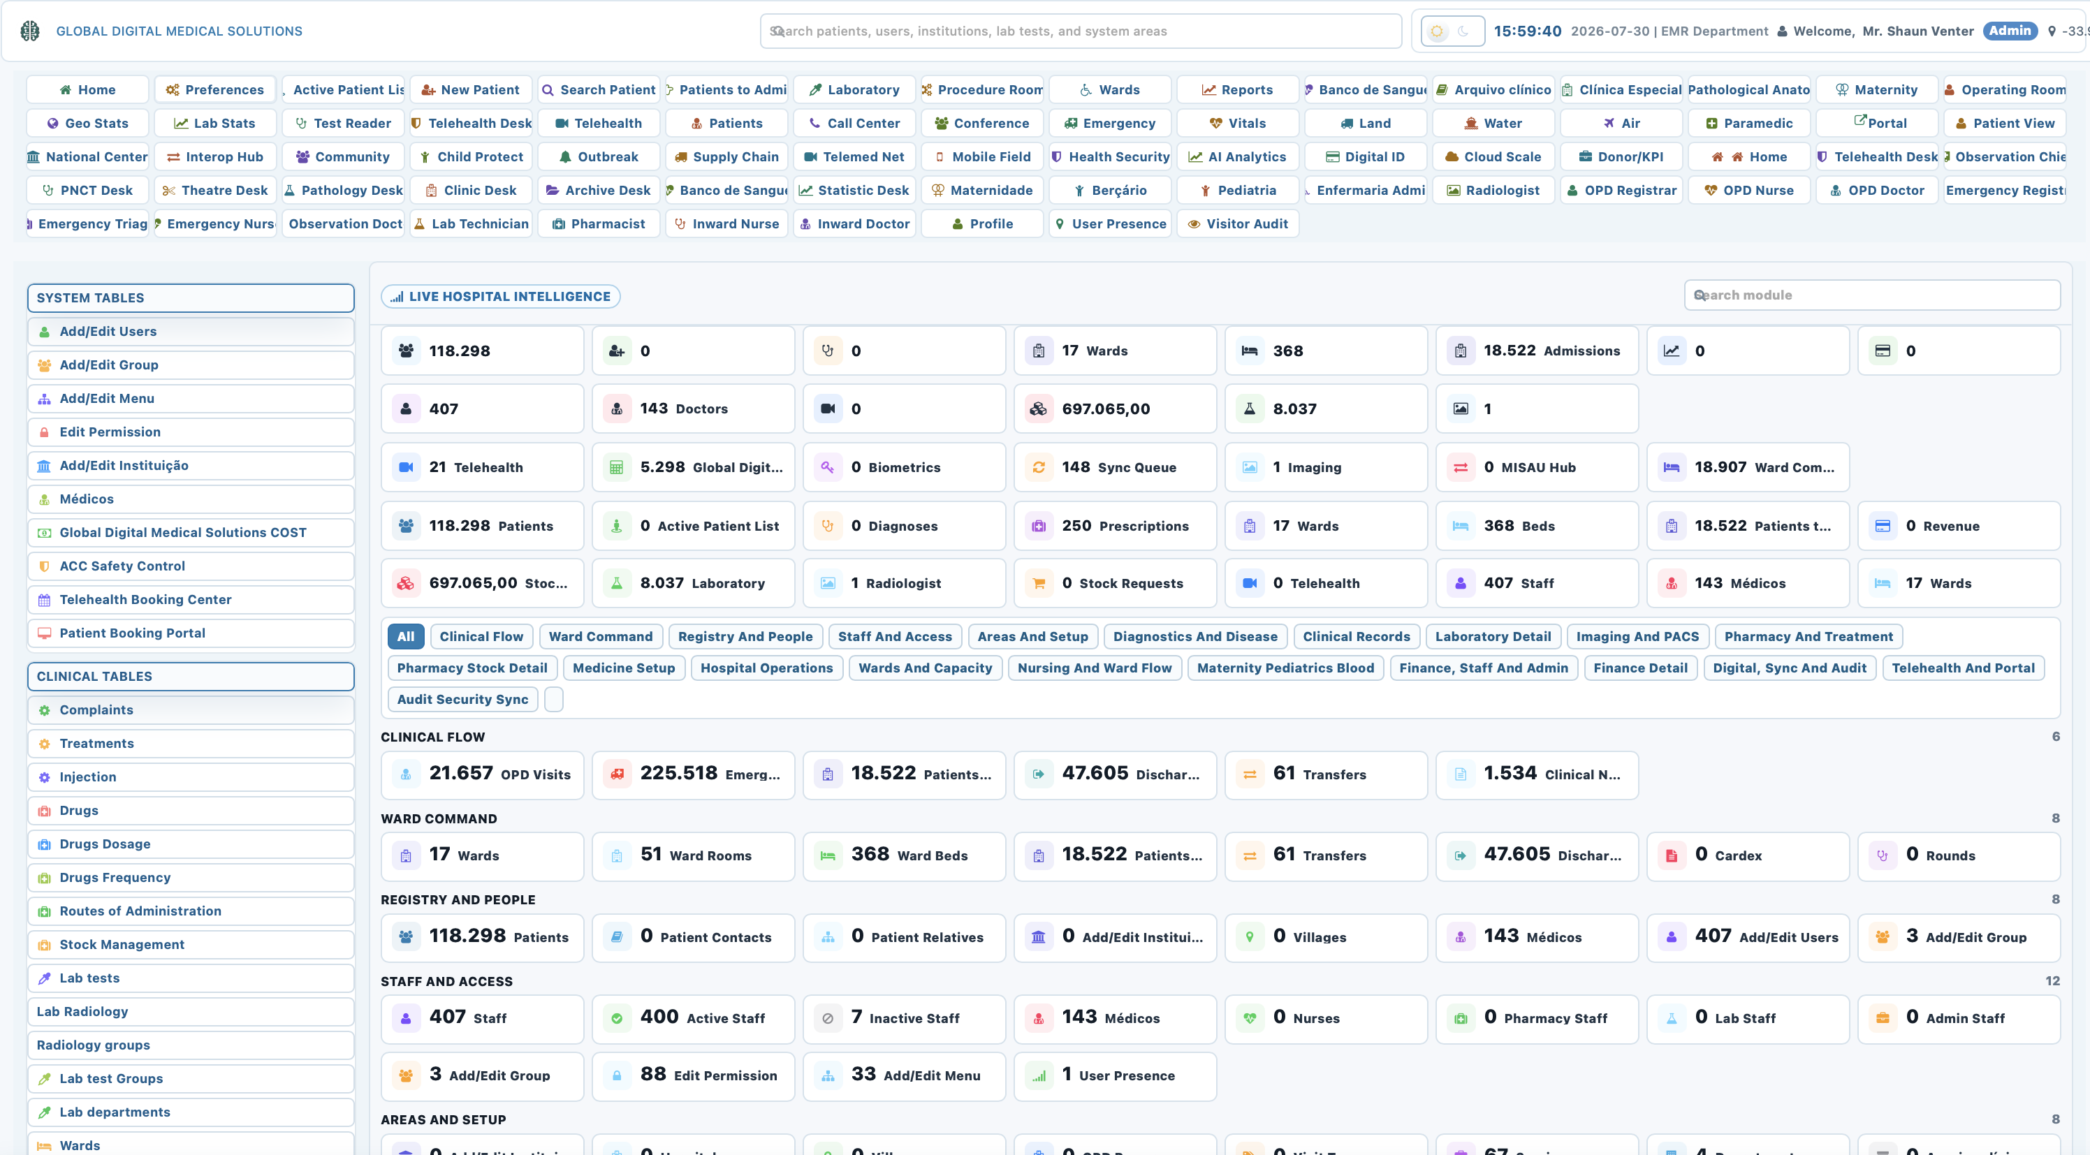The width and height of the screenshot is (2090, 1155).
Task: Open Visitor Audit nav button
Action: point(1237,224)
